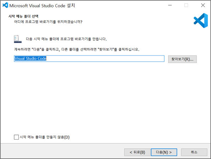The image size is (211, 159).
Task: Click the Microsoft Visual Studio Code 설치 title
Action: [x=42, y=6]
